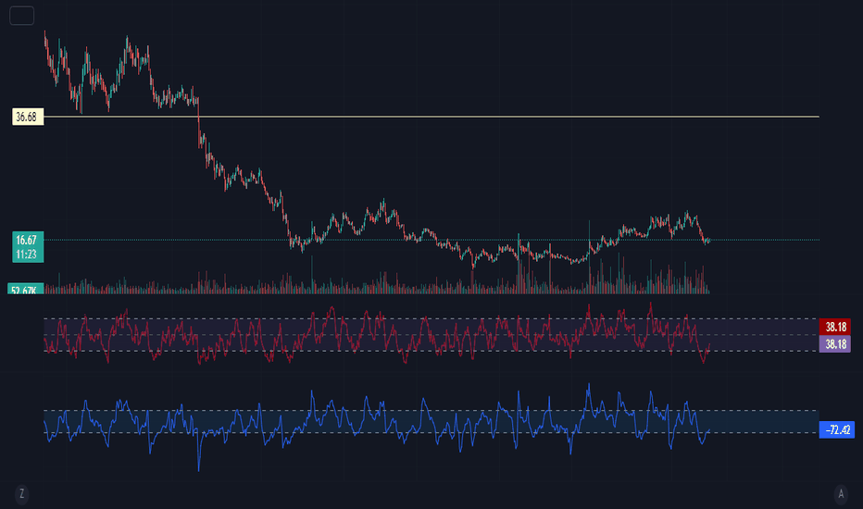Image resolution: width=863 pixels, height=509 pixels.
Task: Click the round A button
Action: tap(841, 493)
